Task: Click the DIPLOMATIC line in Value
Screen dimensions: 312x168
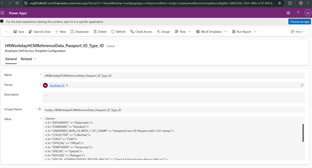Action: 69,122
